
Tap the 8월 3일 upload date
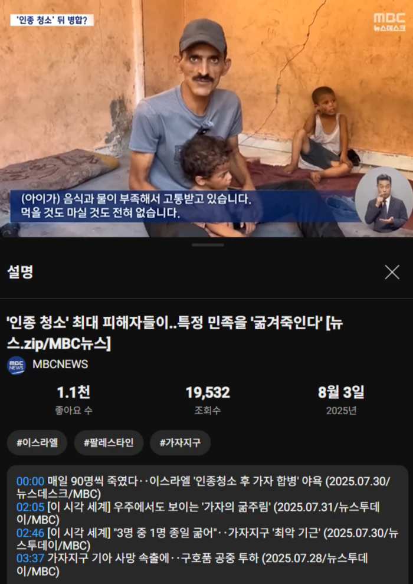[x=341, y=392]
